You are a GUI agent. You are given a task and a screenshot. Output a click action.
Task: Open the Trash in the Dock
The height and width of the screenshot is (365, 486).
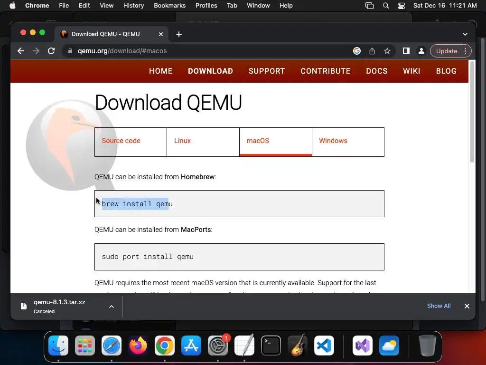coord(428,346)
